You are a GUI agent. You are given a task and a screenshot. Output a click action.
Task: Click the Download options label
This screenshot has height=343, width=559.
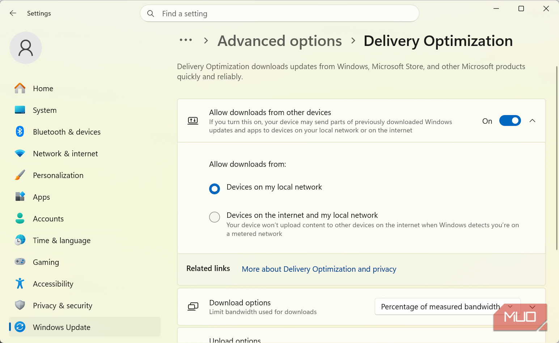point(240,302)
